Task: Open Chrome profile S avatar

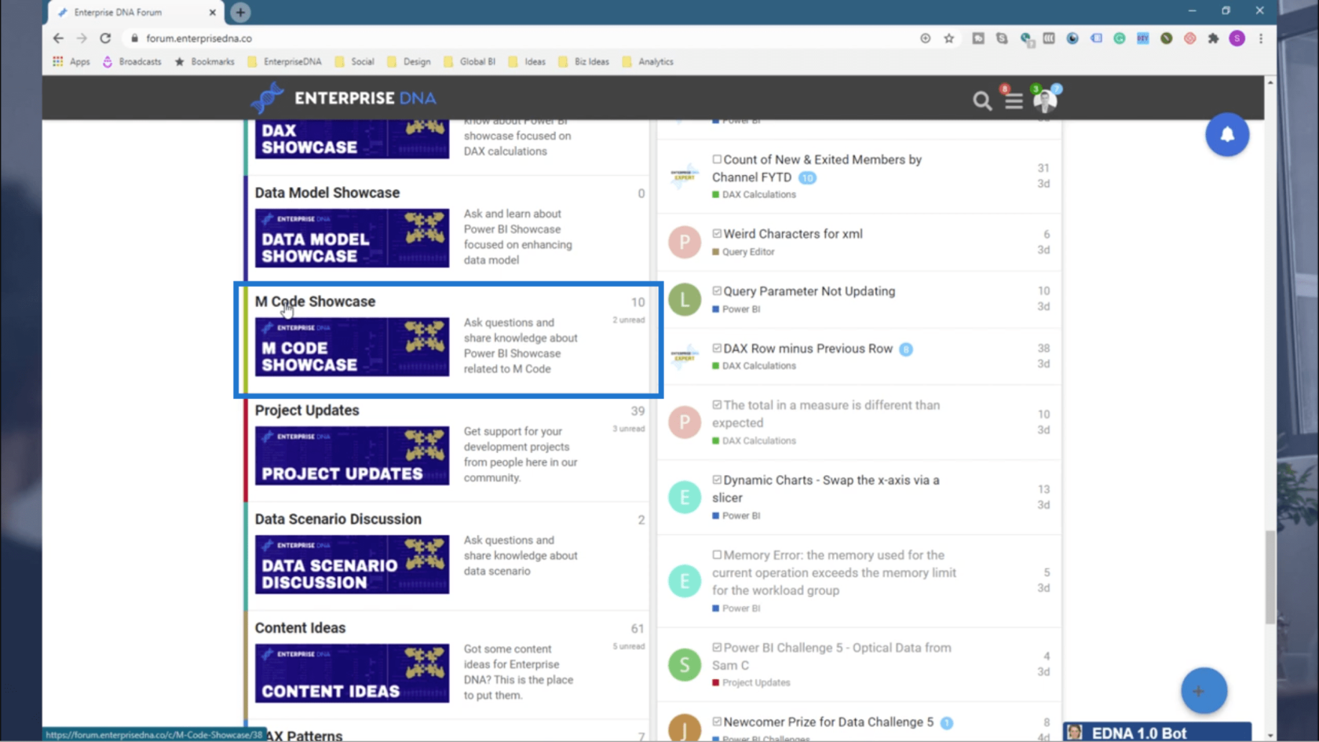Action: point(1237,38)
